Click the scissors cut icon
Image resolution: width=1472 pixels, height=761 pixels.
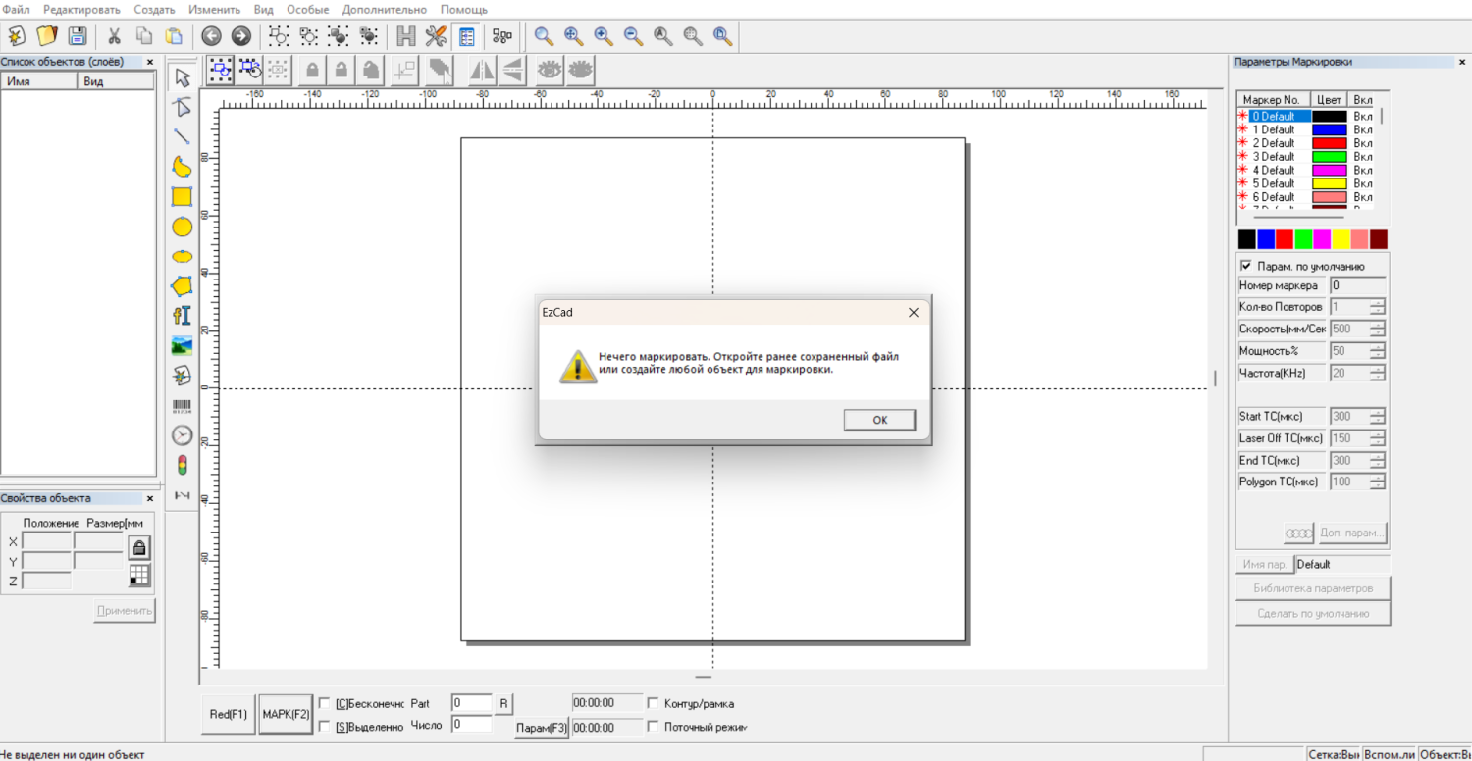coord(114,36)
